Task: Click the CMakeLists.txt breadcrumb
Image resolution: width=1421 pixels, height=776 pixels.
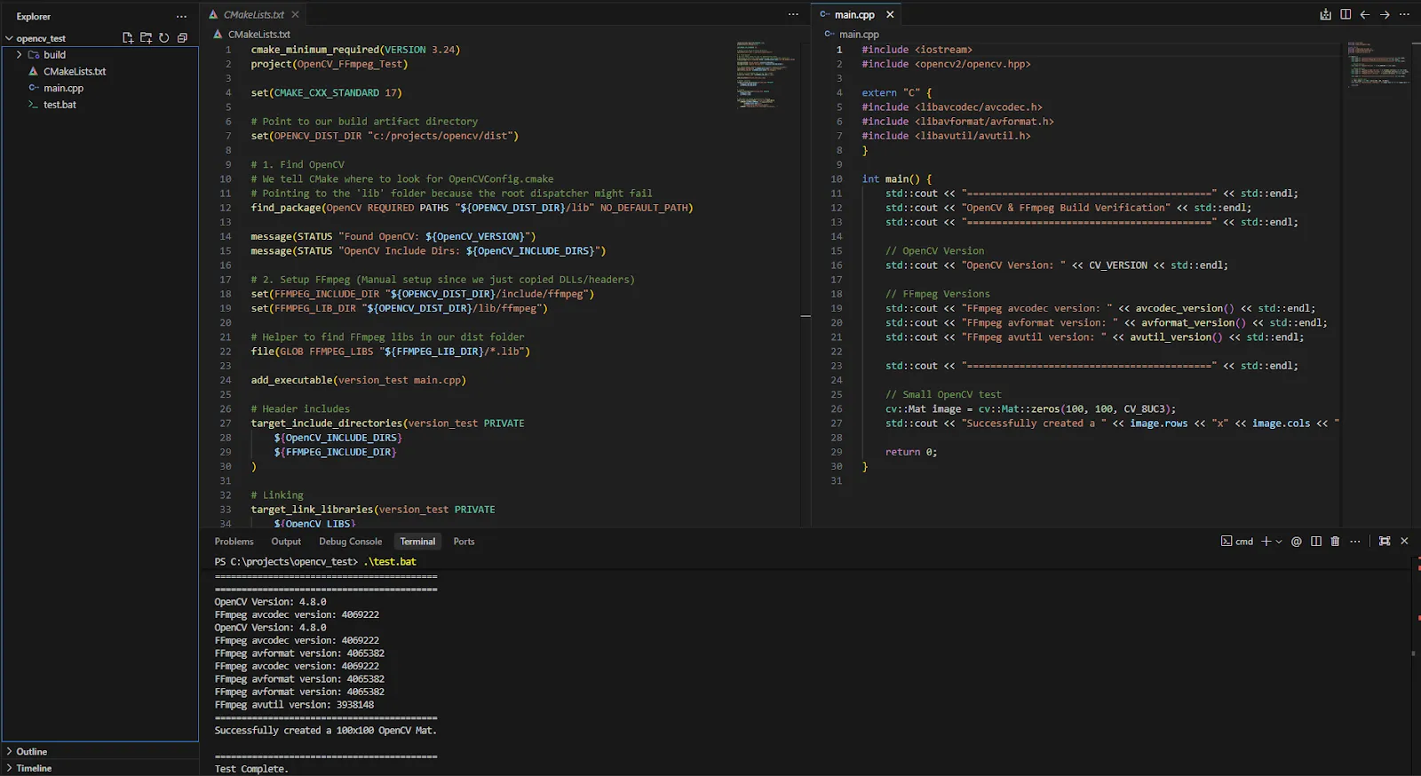Action: click(x=258, y=34)
